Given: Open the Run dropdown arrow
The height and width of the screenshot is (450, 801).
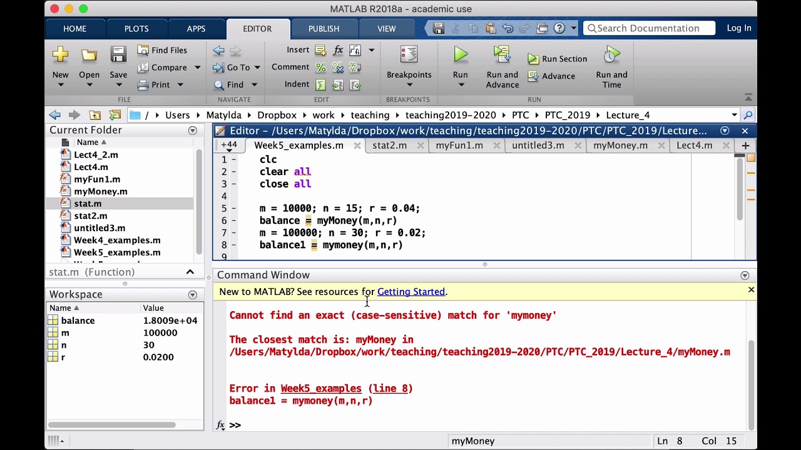Looking at the screenshot, I should tap(461, 85).
